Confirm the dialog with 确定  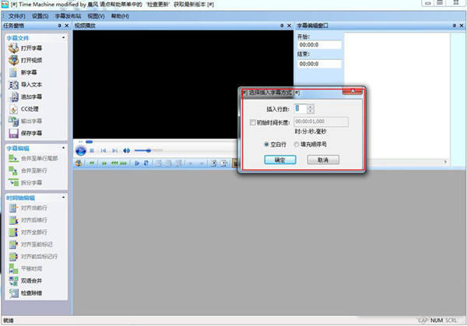click(279, 159)
